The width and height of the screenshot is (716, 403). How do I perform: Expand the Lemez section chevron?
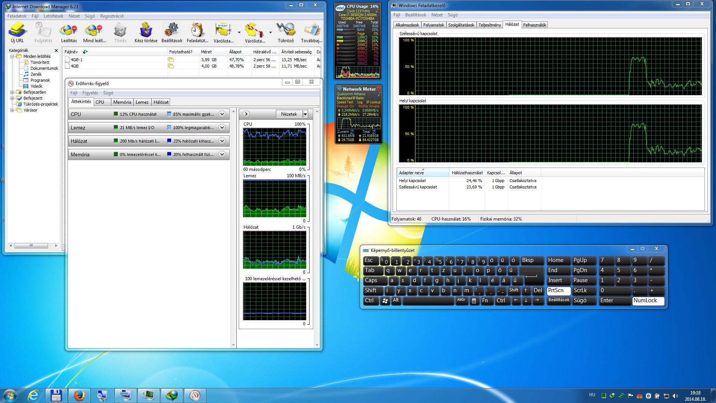click(222, 128)
